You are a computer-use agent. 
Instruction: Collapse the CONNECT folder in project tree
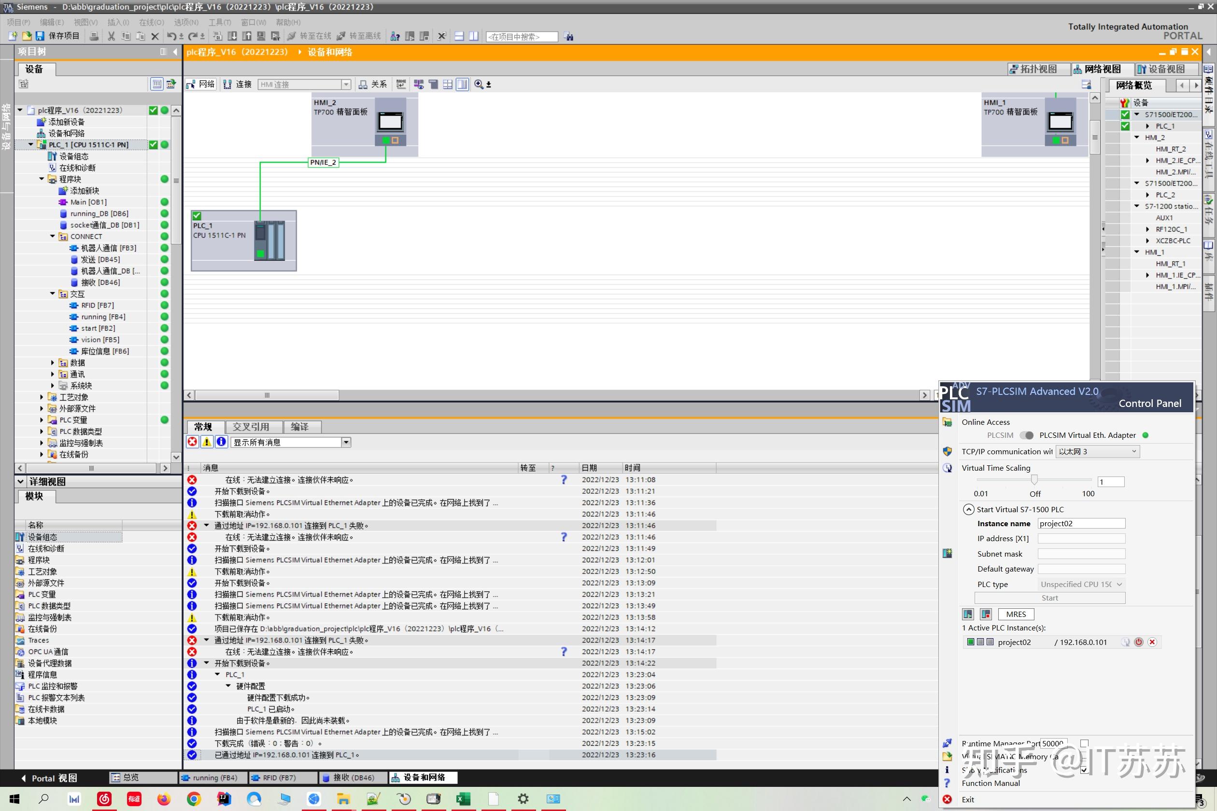pos(52,237)
